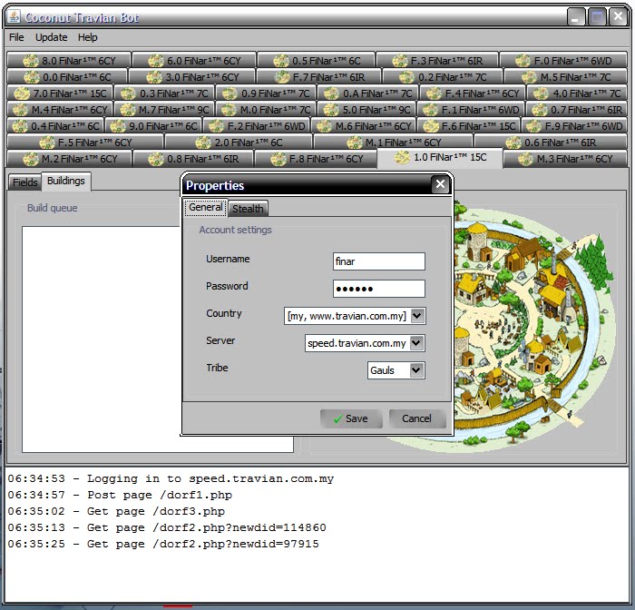Image resolution: width=635 pixels, height=610 pixels.
Task: Select village tab 8.0 FiNar 6CY icon
Action: (x=31, y=61)
